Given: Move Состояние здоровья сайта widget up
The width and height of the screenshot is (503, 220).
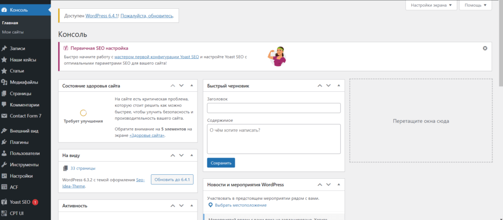Looking at the screenshot, I should pyautogui.click(x=173, y=85).
